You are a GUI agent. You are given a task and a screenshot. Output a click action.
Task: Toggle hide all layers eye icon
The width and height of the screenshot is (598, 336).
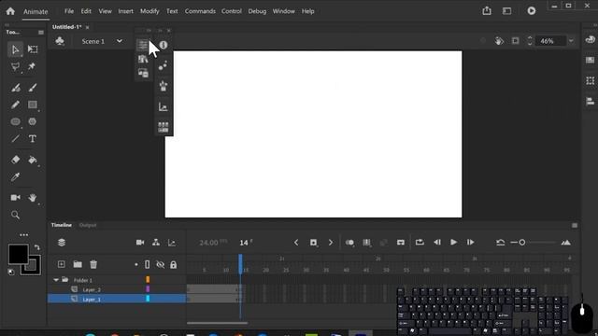[x=161, y=264]
